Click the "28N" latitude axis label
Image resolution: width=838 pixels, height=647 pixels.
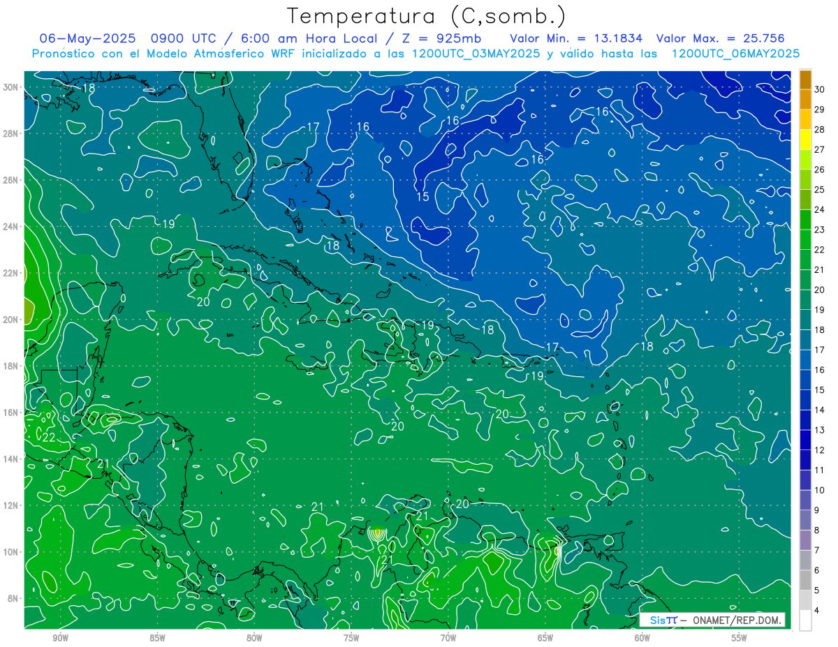(x=12, y=133)
